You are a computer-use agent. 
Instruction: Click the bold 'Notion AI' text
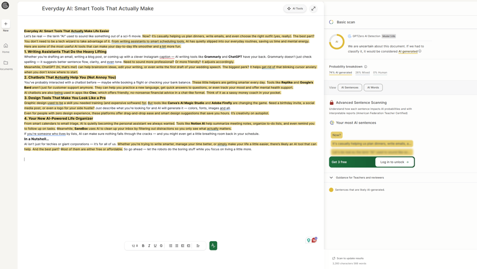click(x=198, y=123)
